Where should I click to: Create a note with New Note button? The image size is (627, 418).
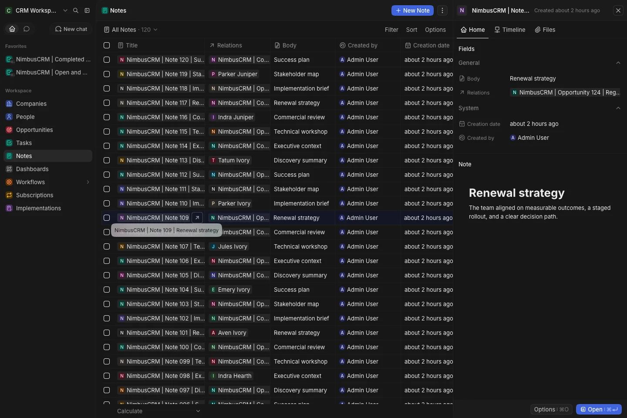click(412, 10)
